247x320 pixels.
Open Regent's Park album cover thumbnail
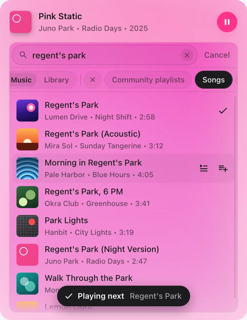point(27,111)
